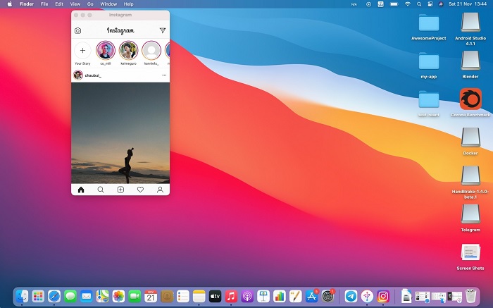Open Maps from the Dock

[103, 296]
